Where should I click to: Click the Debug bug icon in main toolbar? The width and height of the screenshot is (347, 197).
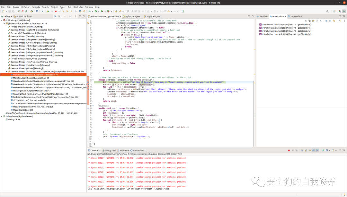pyautogui.click(x=89, y=11)
